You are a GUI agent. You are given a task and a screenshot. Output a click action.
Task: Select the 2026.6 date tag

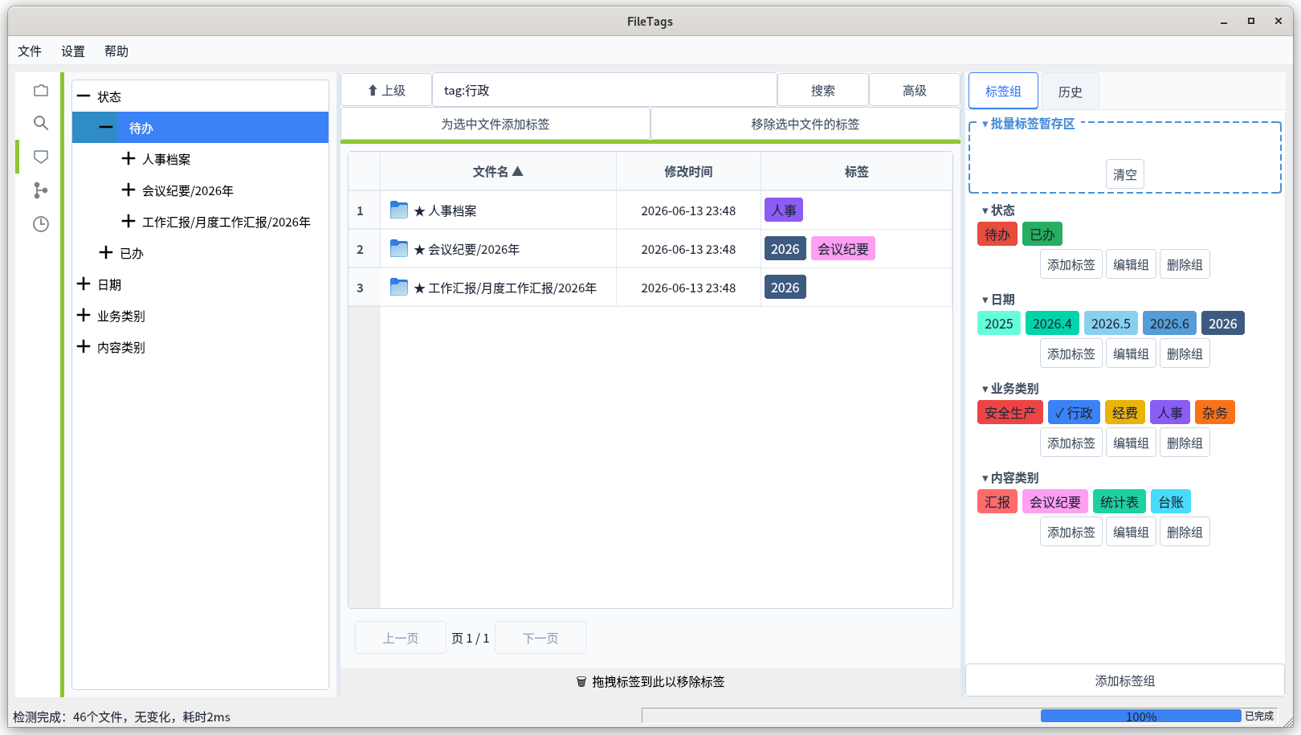point(1169,324)
